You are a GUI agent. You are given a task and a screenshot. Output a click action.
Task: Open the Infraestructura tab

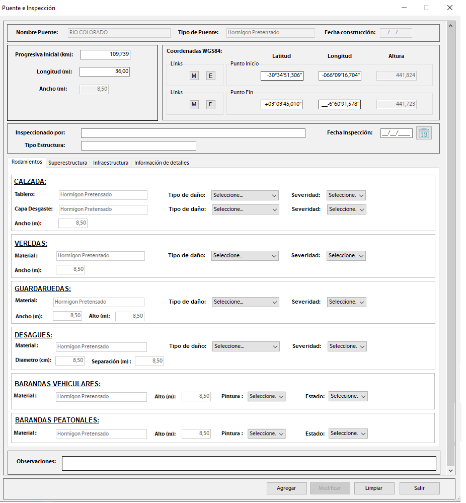pos(111,163)
